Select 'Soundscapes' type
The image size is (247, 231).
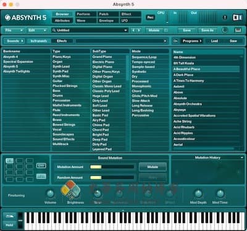[x=63, y=135]
